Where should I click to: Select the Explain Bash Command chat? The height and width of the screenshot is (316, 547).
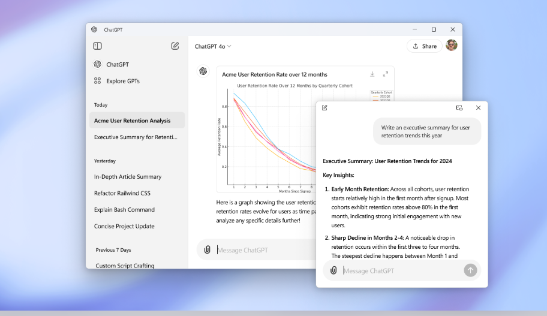click(x=124, y=210)
